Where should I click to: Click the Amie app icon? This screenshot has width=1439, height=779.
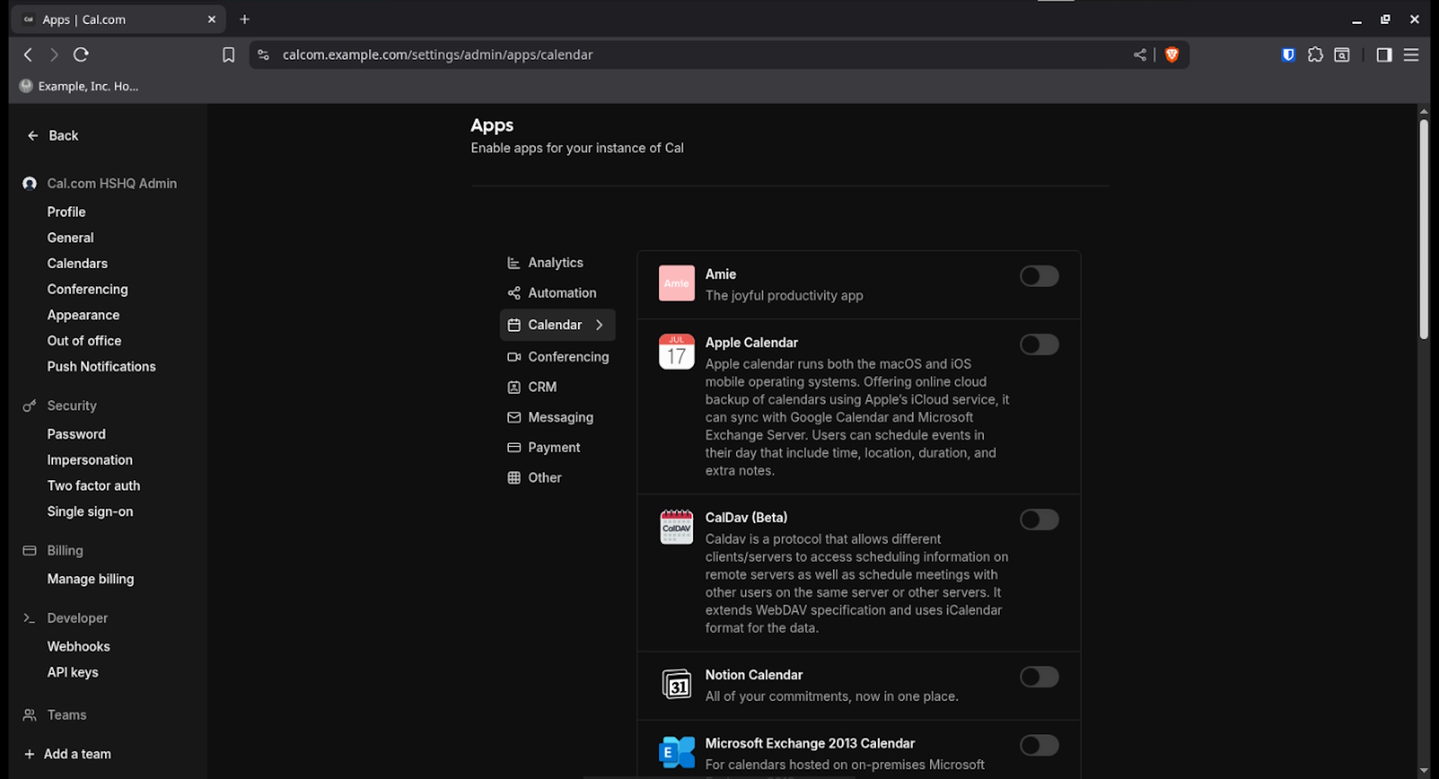click(676, 283)
